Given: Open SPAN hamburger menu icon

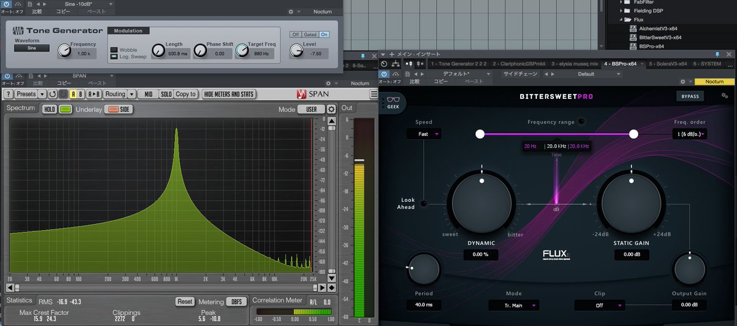Looking at the screenshot, I should point(374,94).
